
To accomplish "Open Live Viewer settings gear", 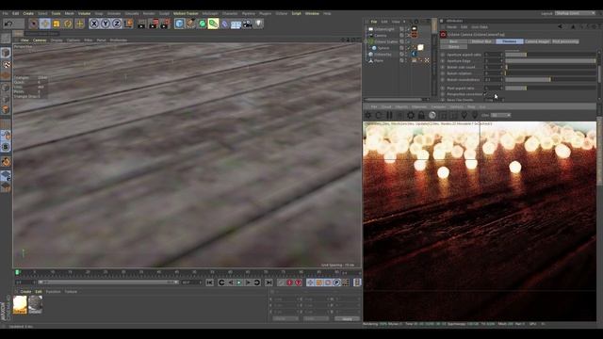I will (411, 115).
